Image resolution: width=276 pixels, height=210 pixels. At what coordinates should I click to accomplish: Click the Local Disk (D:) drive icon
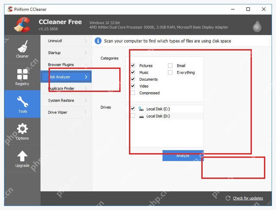[141, 116]
